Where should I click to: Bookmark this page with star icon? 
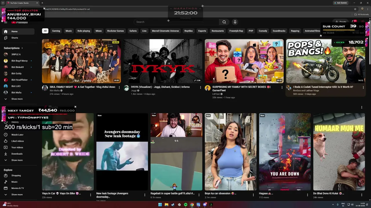(355, 9)
